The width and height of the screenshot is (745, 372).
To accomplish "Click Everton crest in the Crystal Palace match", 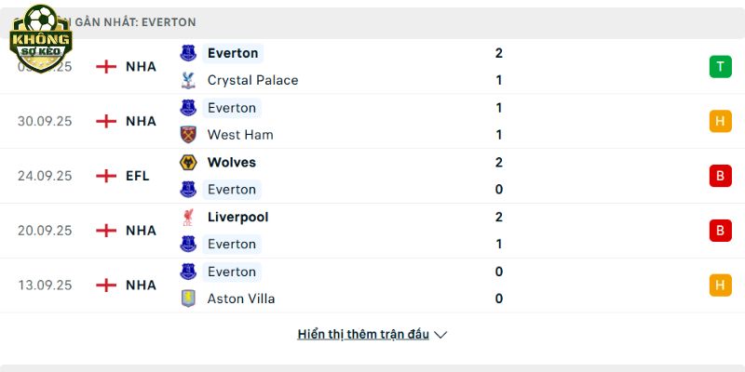I will point(188,53).
